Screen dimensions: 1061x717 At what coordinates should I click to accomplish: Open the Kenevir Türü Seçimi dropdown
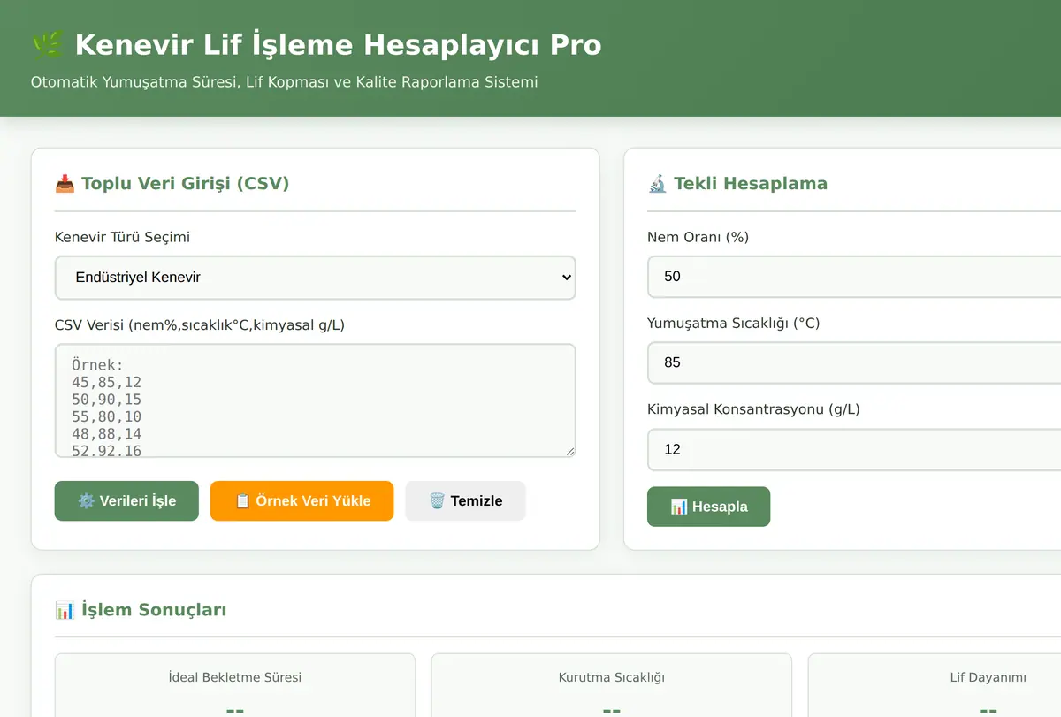[315, 278]
